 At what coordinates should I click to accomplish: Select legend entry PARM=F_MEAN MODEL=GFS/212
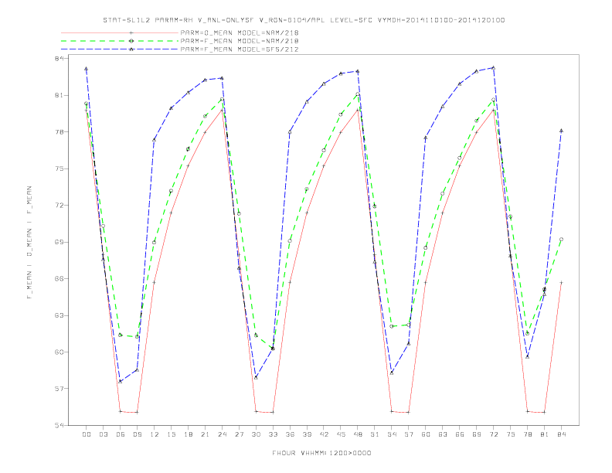coord(240,49)
